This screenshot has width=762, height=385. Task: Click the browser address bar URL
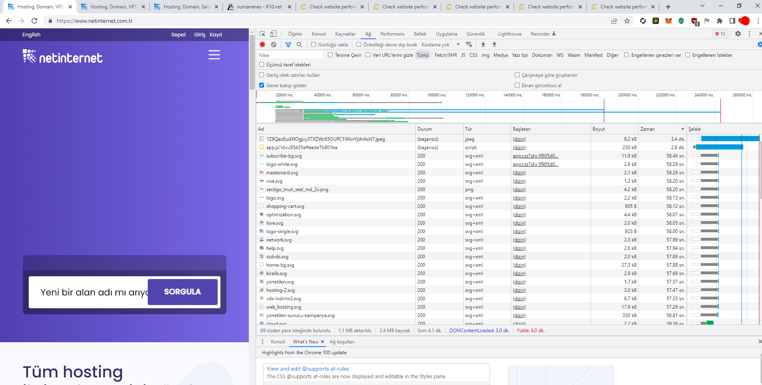click(95, 21)
